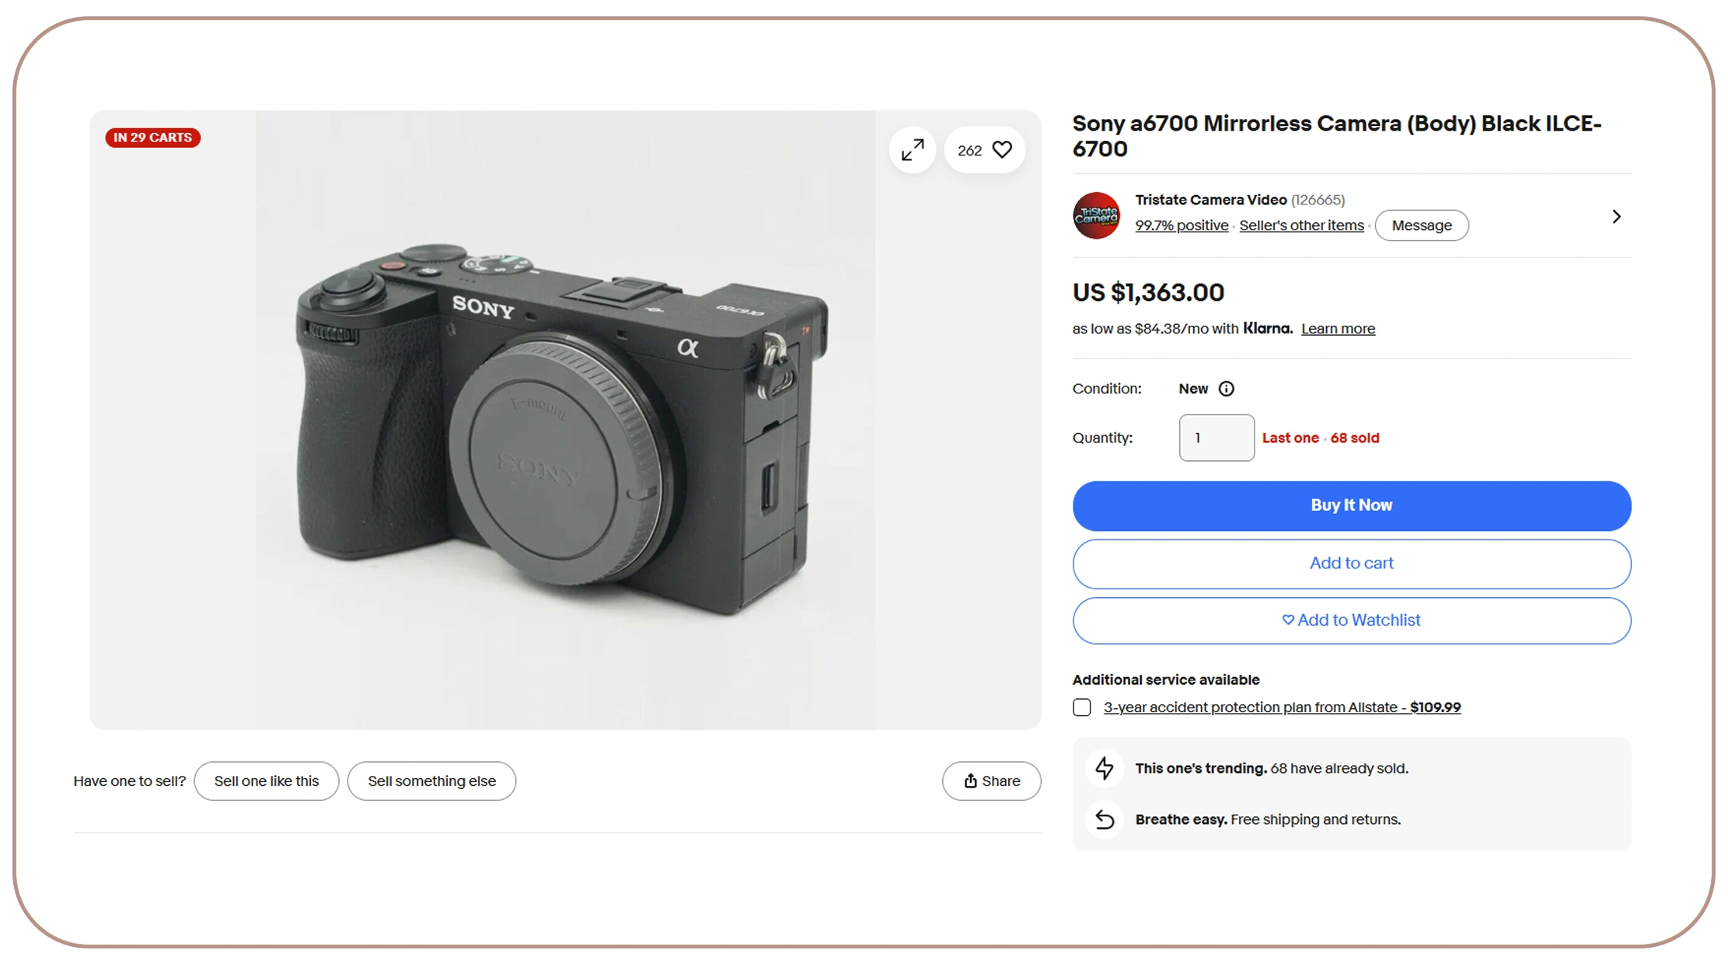Click the Tristate Camera seller logo

coord(1096,215)
